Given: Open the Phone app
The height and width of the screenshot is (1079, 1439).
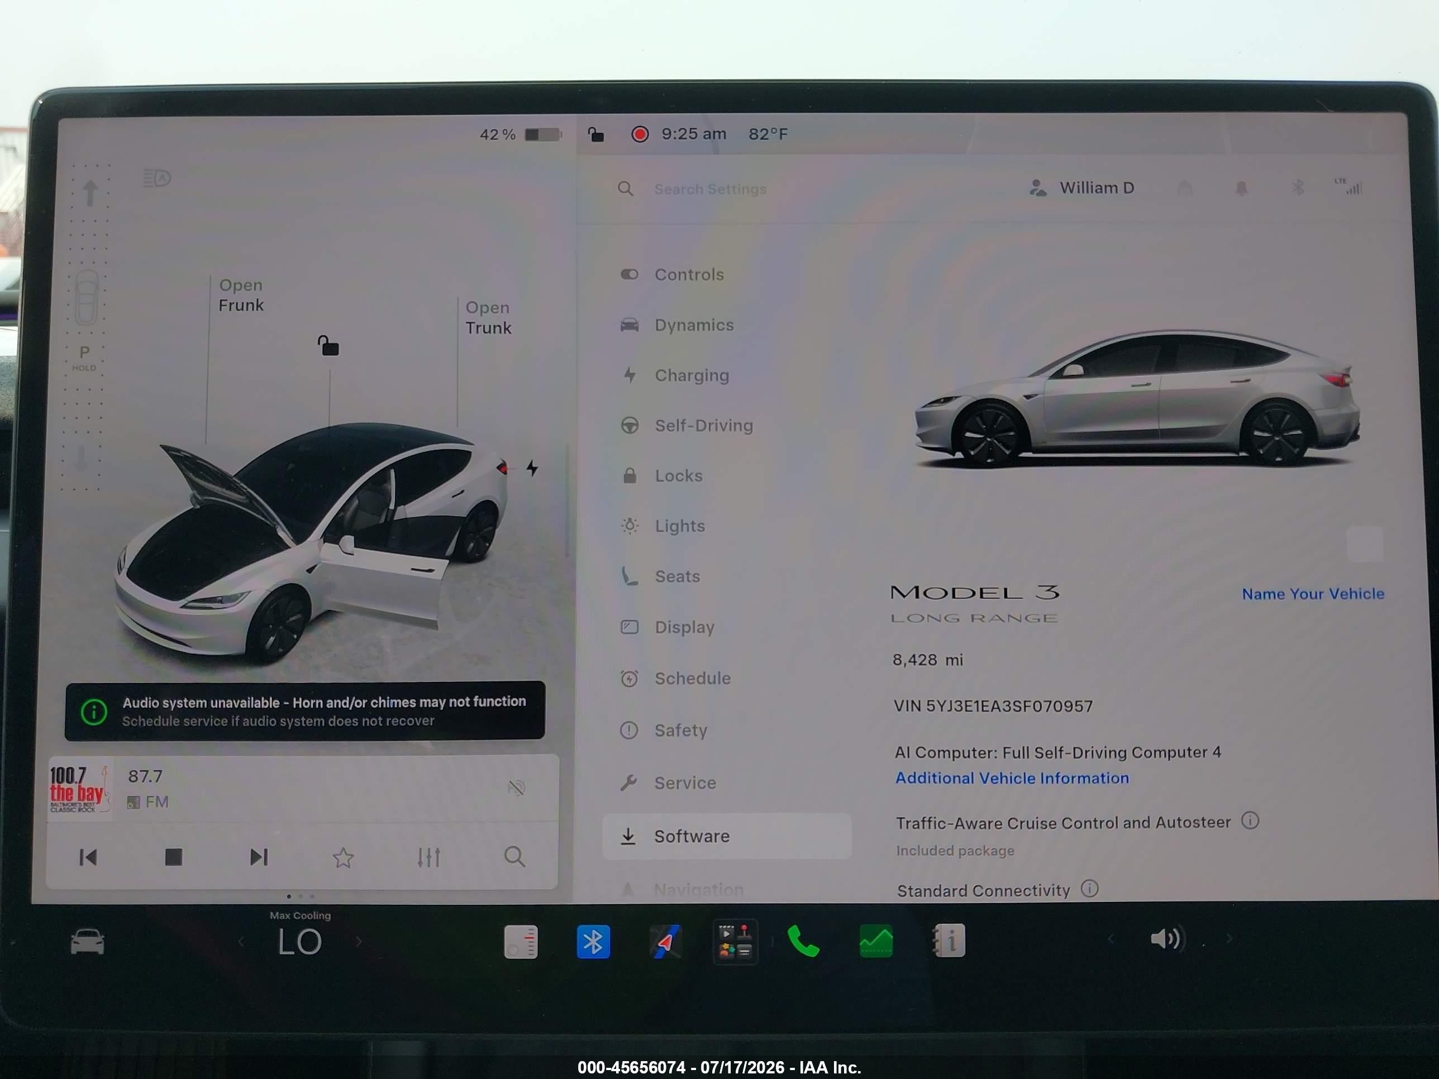Looking at the screenshot, I should [803, 941].
